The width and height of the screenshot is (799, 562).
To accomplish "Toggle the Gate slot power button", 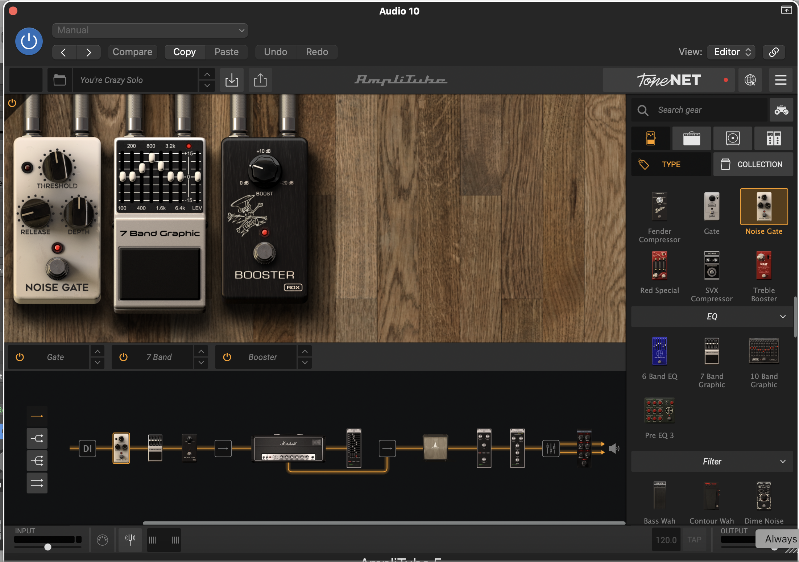I will point(20,357).
